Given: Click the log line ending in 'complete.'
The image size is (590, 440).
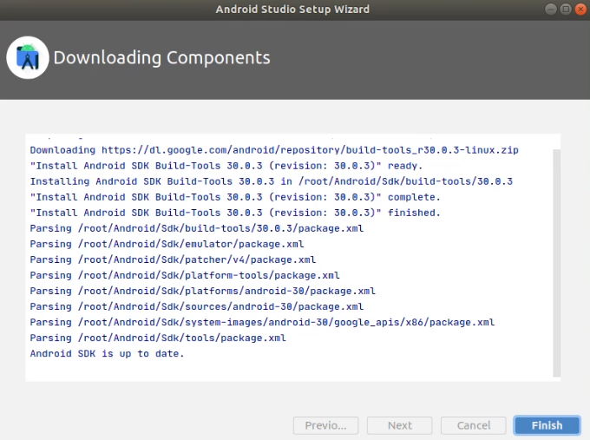Looking at the screenshot, I should click(235, 197).
